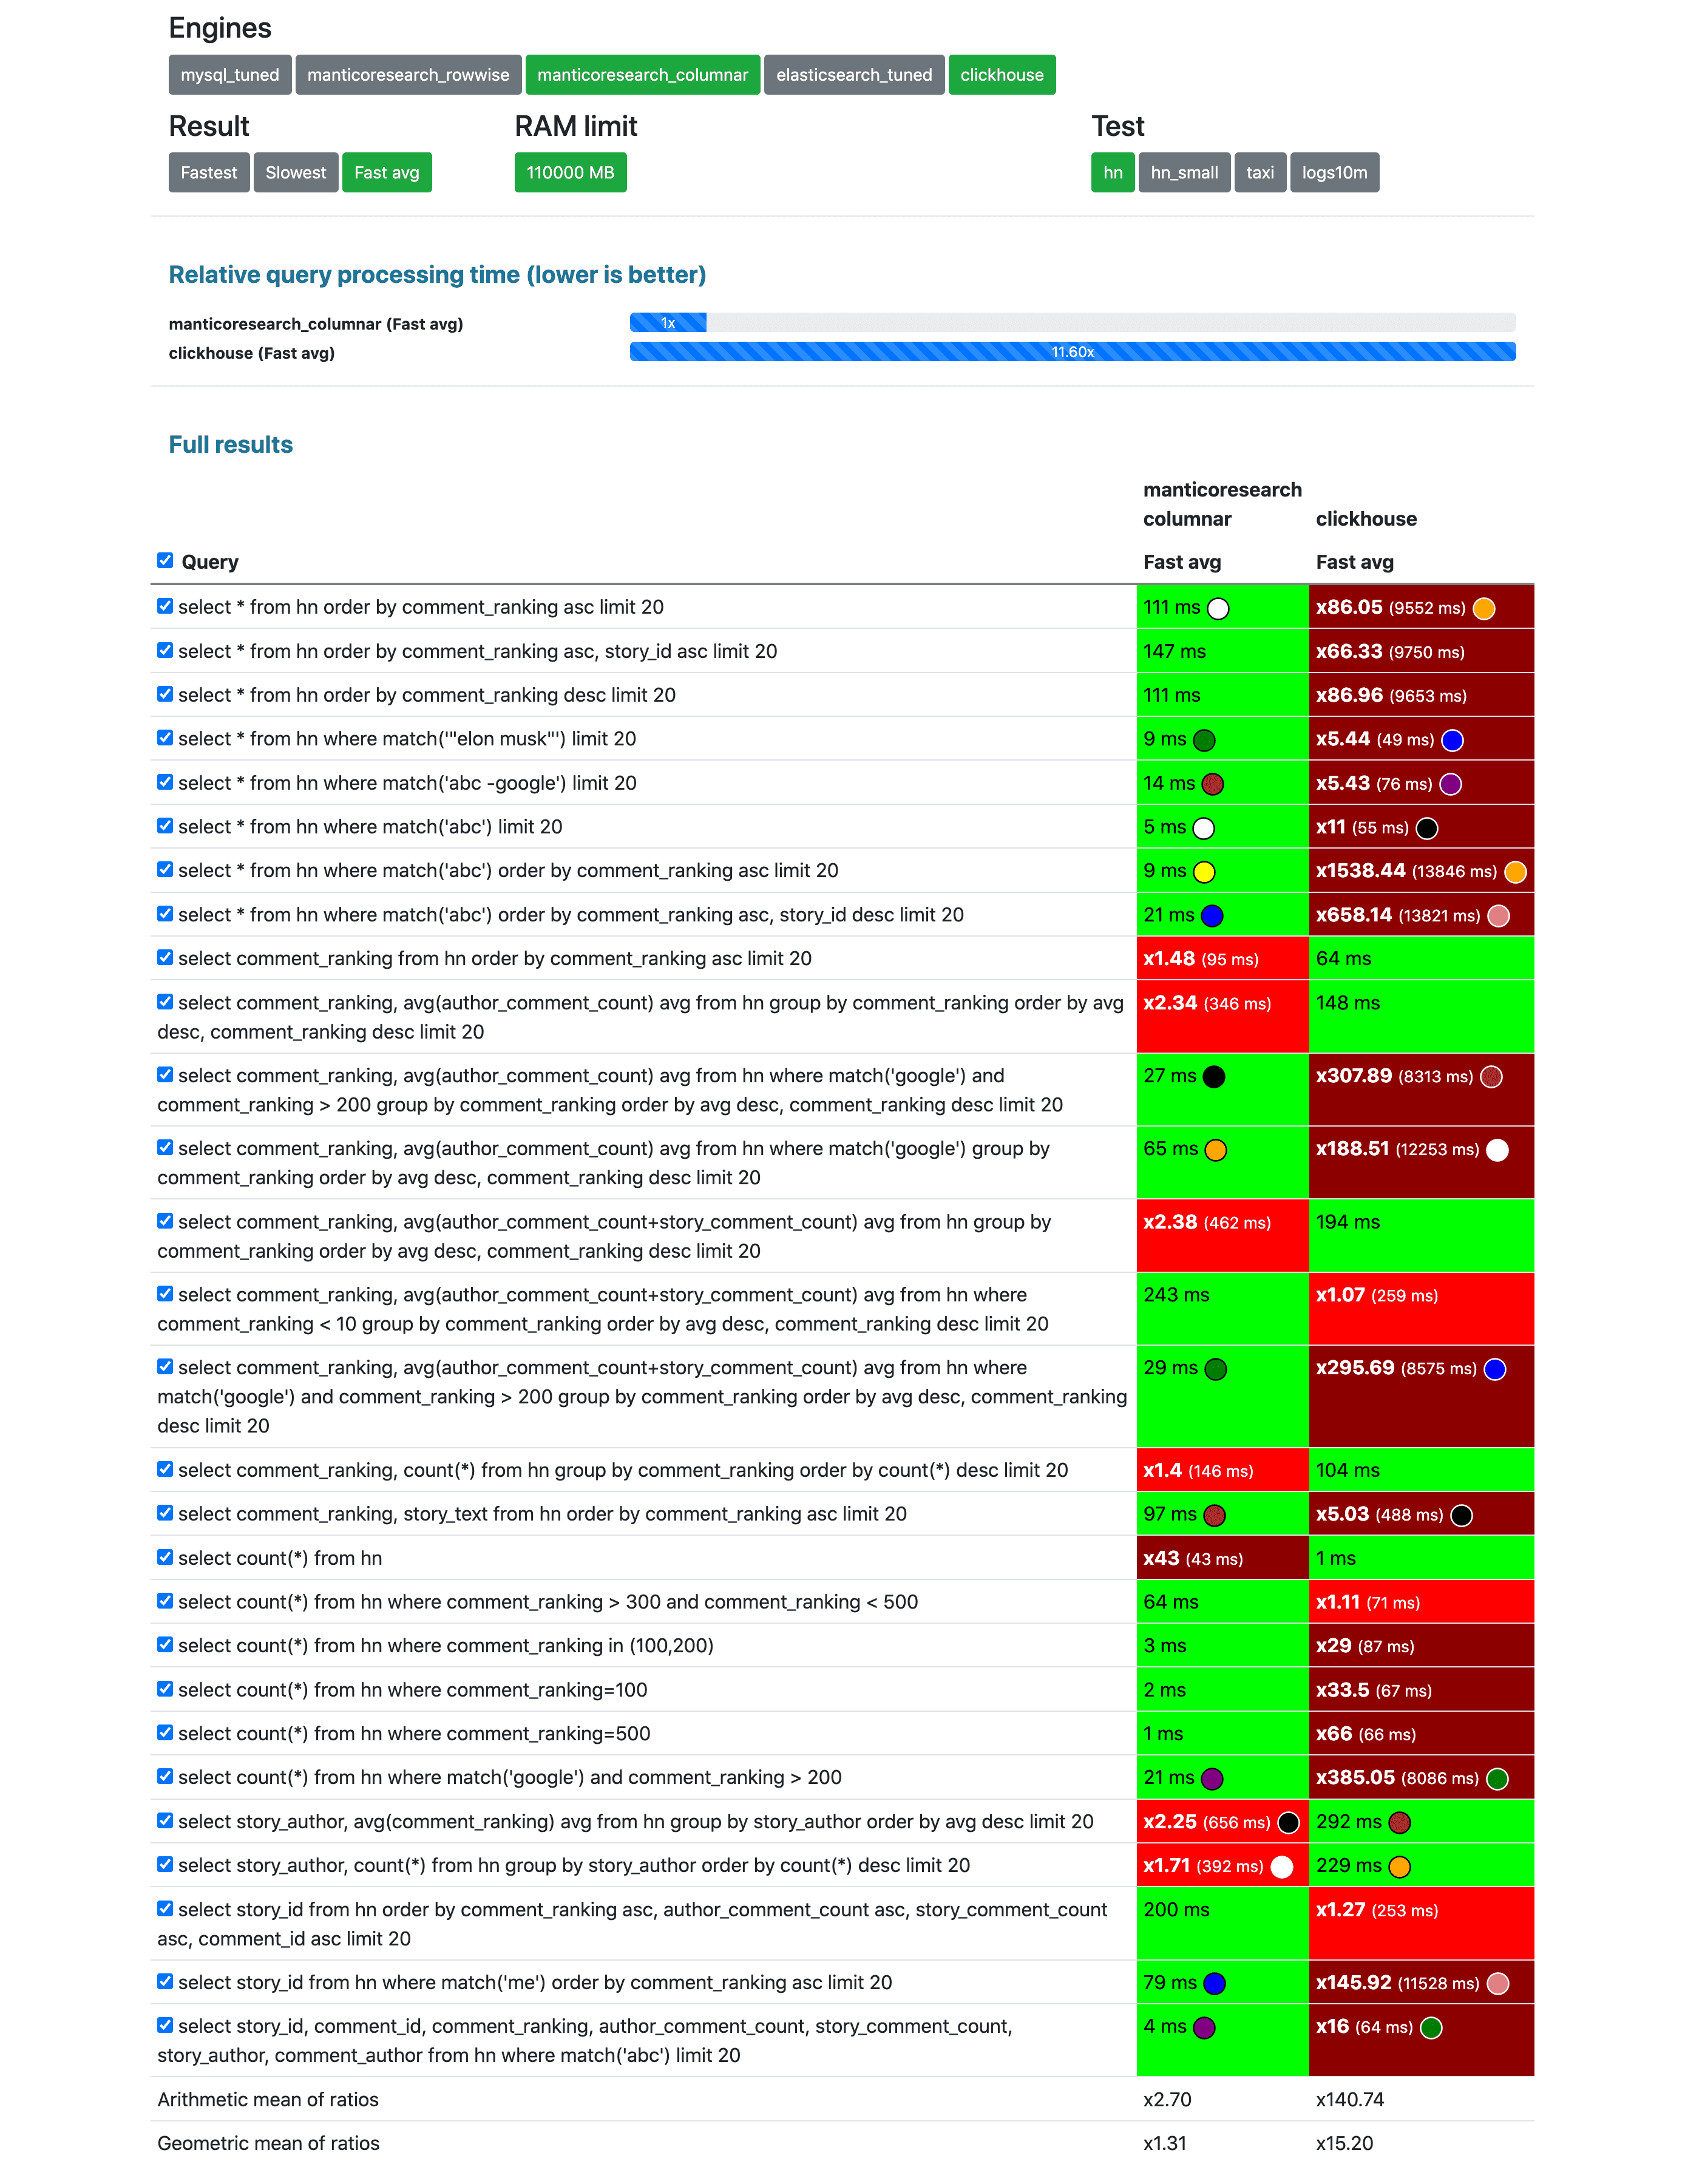
Task: Toggle the clickhouse engine button
Action: click(x=1001, y=75)
